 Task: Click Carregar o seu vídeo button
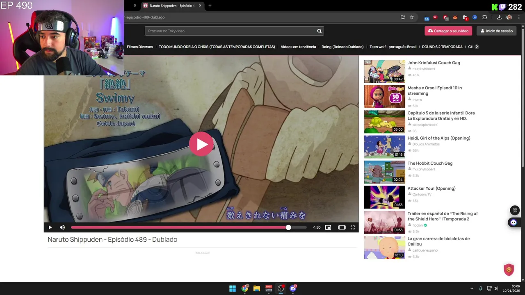[x=448, y=31]
